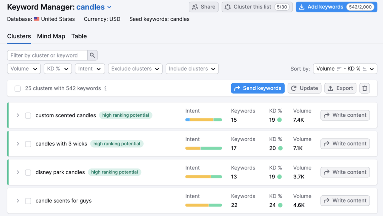Expand the candle scents for guys cluster

click(18, 201)
